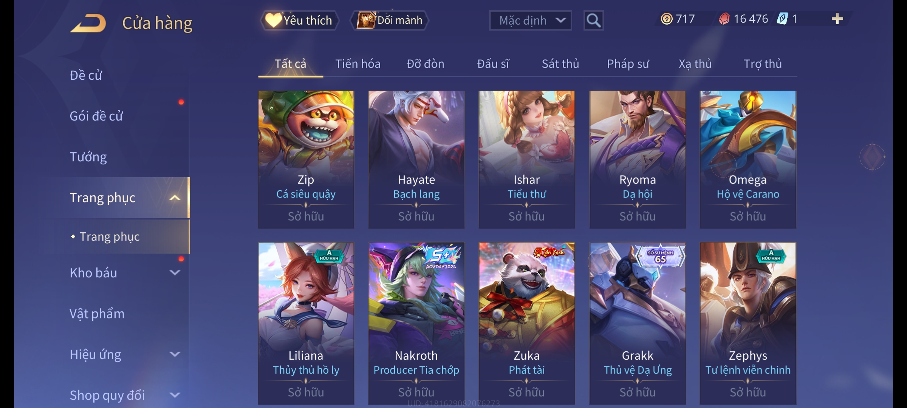Screen dimensions: 907x408
Task: Go to Tướng in sidebar
Action: (x=88, y=157)
